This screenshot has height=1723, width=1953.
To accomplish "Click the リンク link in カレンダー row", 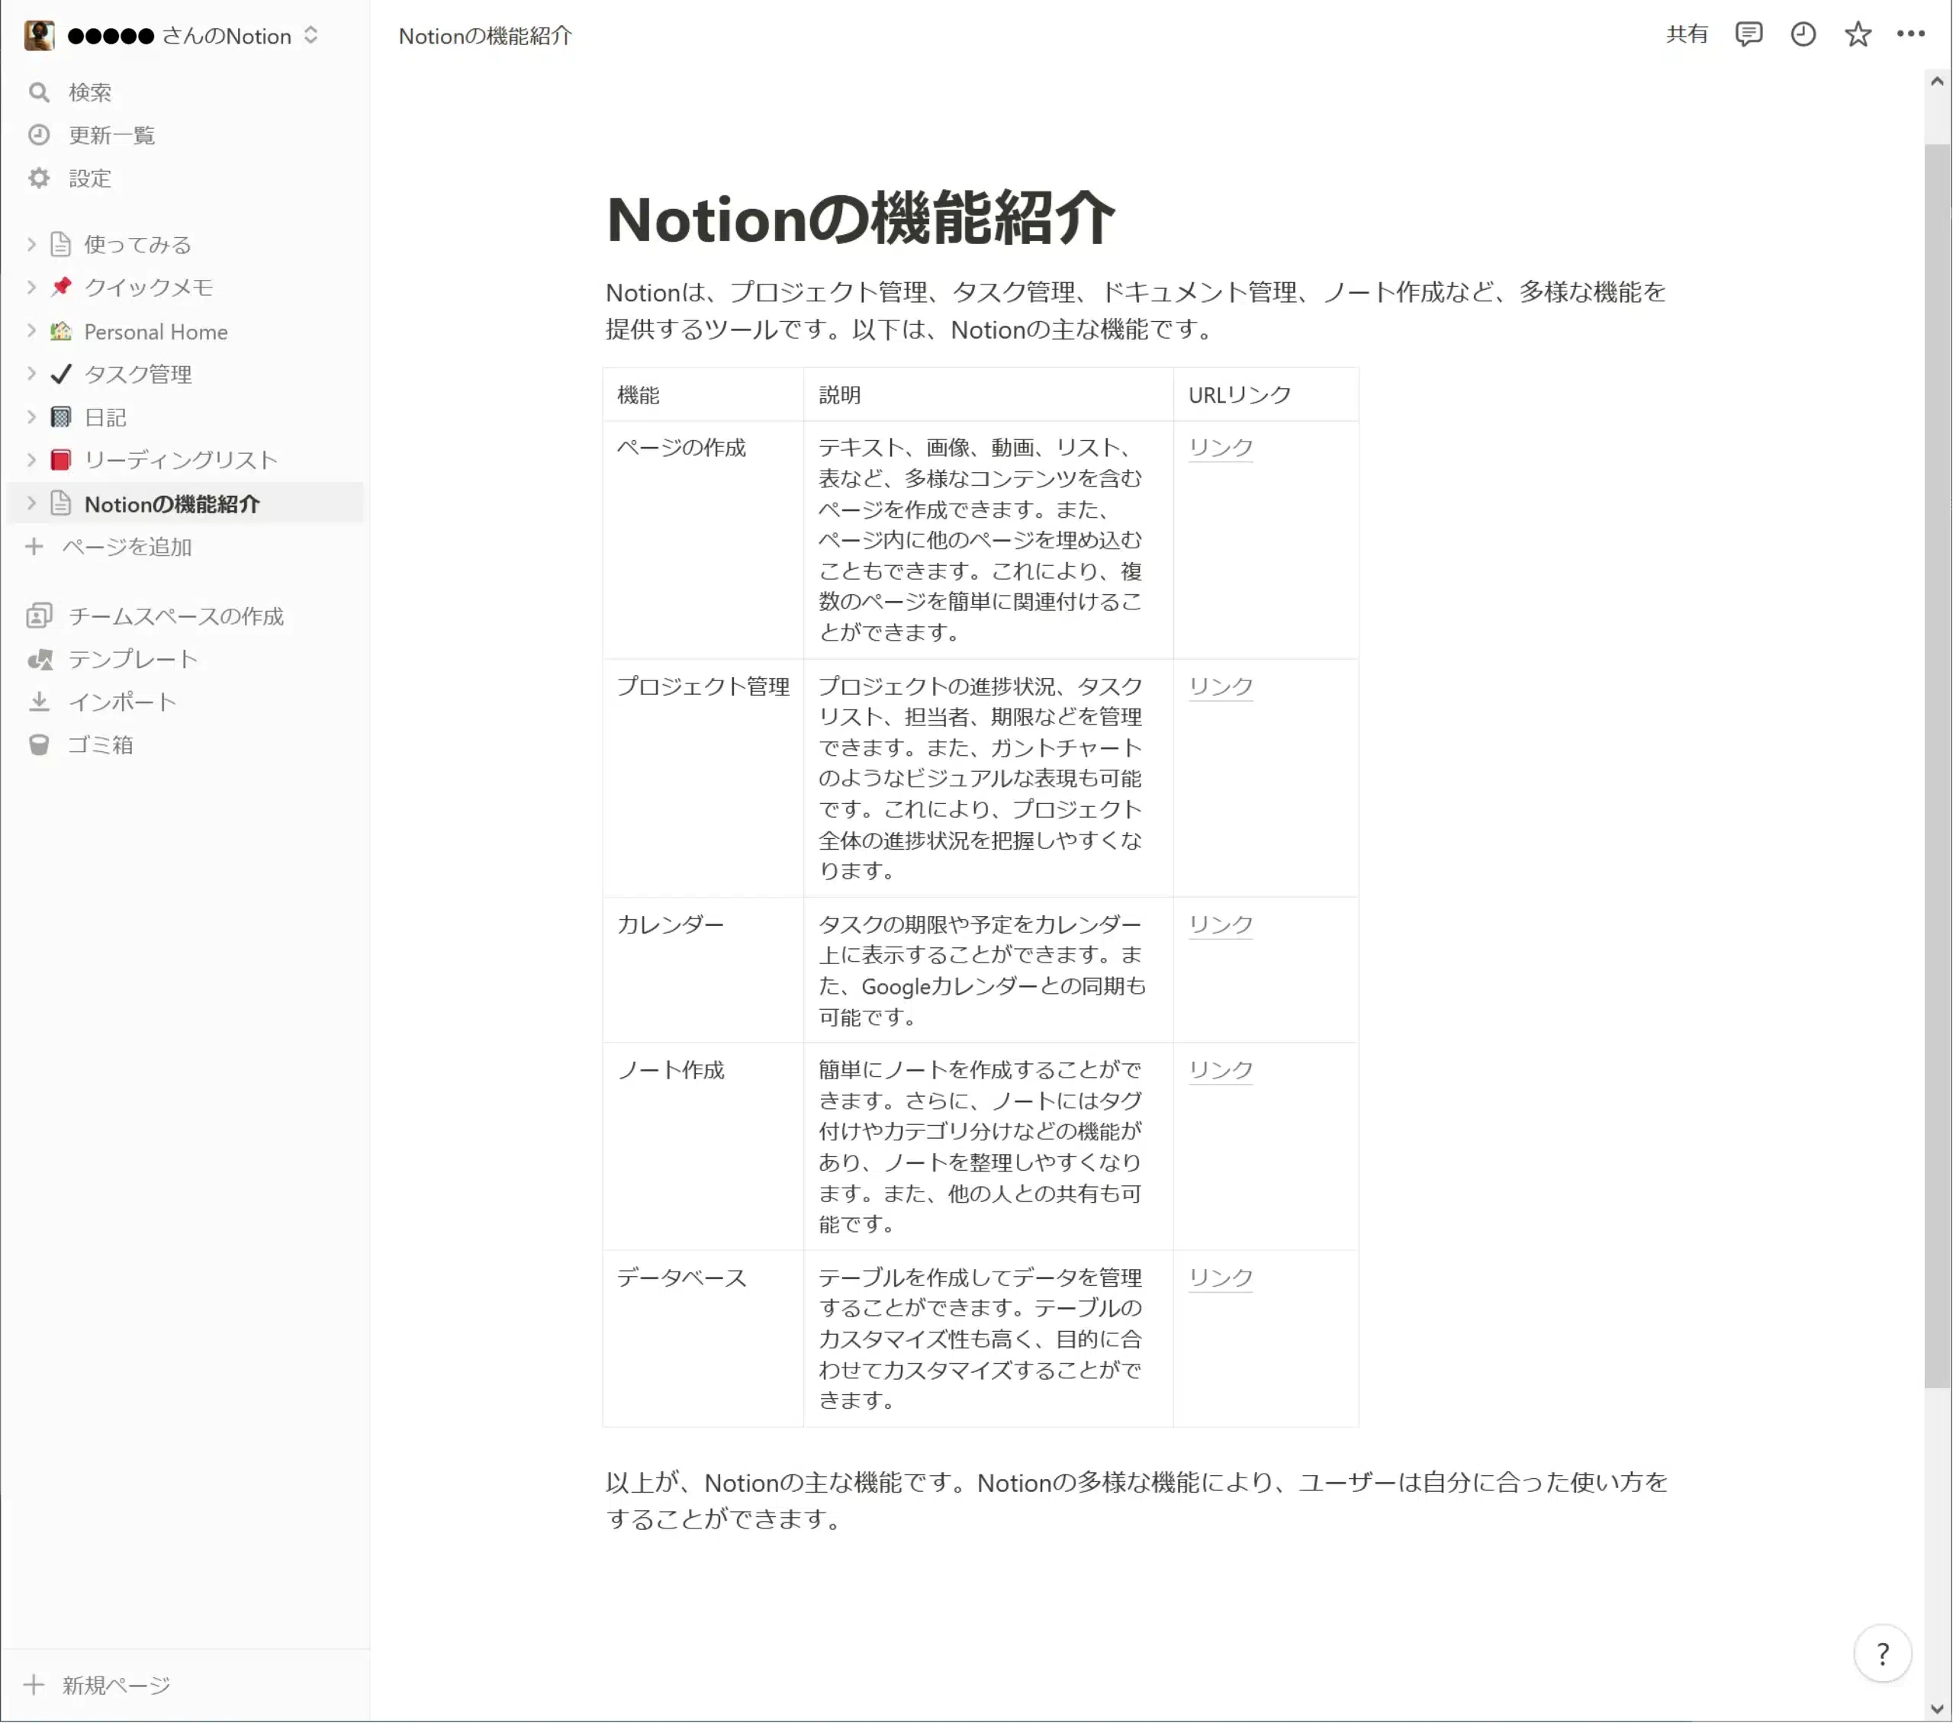I will (x=1221, y=924).
